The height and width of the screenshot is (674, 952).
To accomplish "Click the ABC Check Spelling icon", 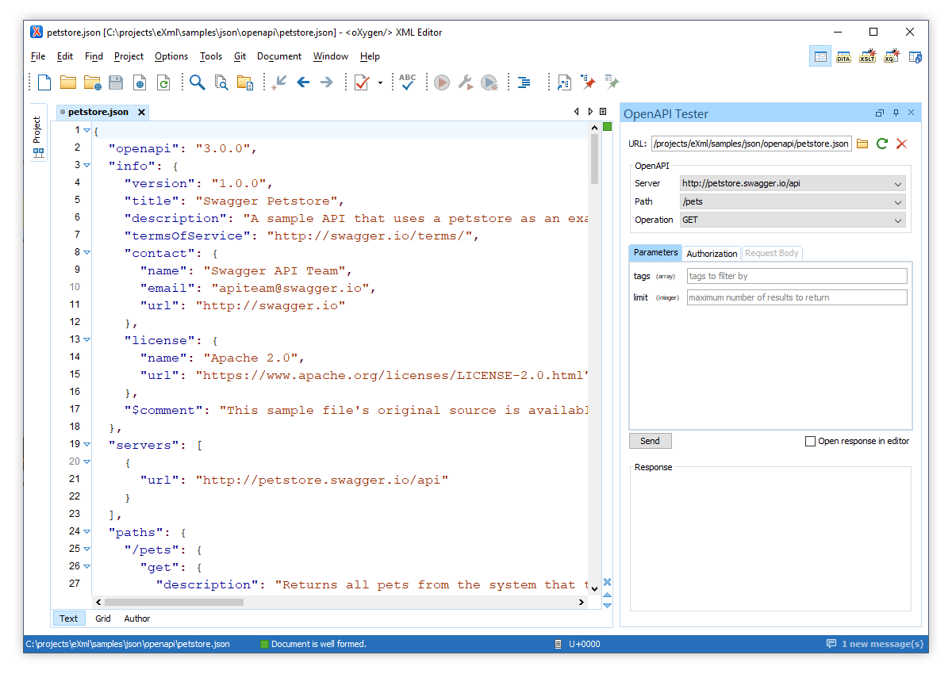I will point(407,82).
